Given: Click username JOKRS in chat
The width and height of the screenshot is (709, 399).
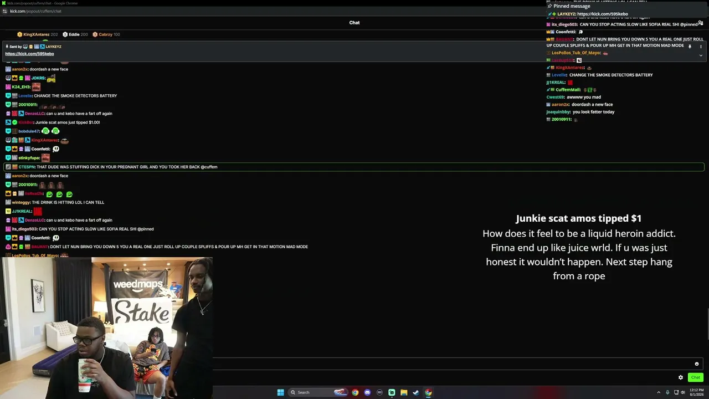Looking at the screenshot, I should pyautogui.click(x=38, y=78).
